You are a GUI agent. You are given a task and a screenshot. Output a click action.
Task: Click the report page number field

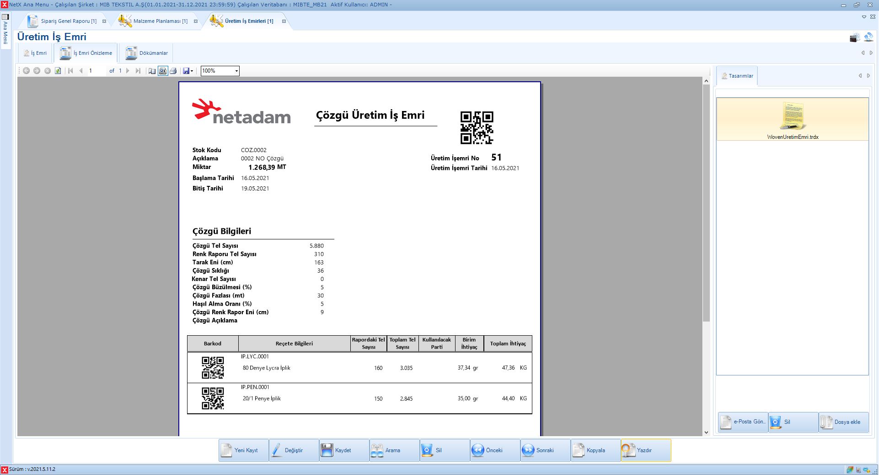coord(96,71)
